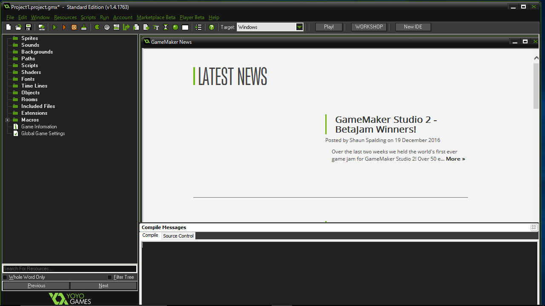Screen dimensions: 545x306
Task: Click the Run game green play icon
Action: point(54,27)
